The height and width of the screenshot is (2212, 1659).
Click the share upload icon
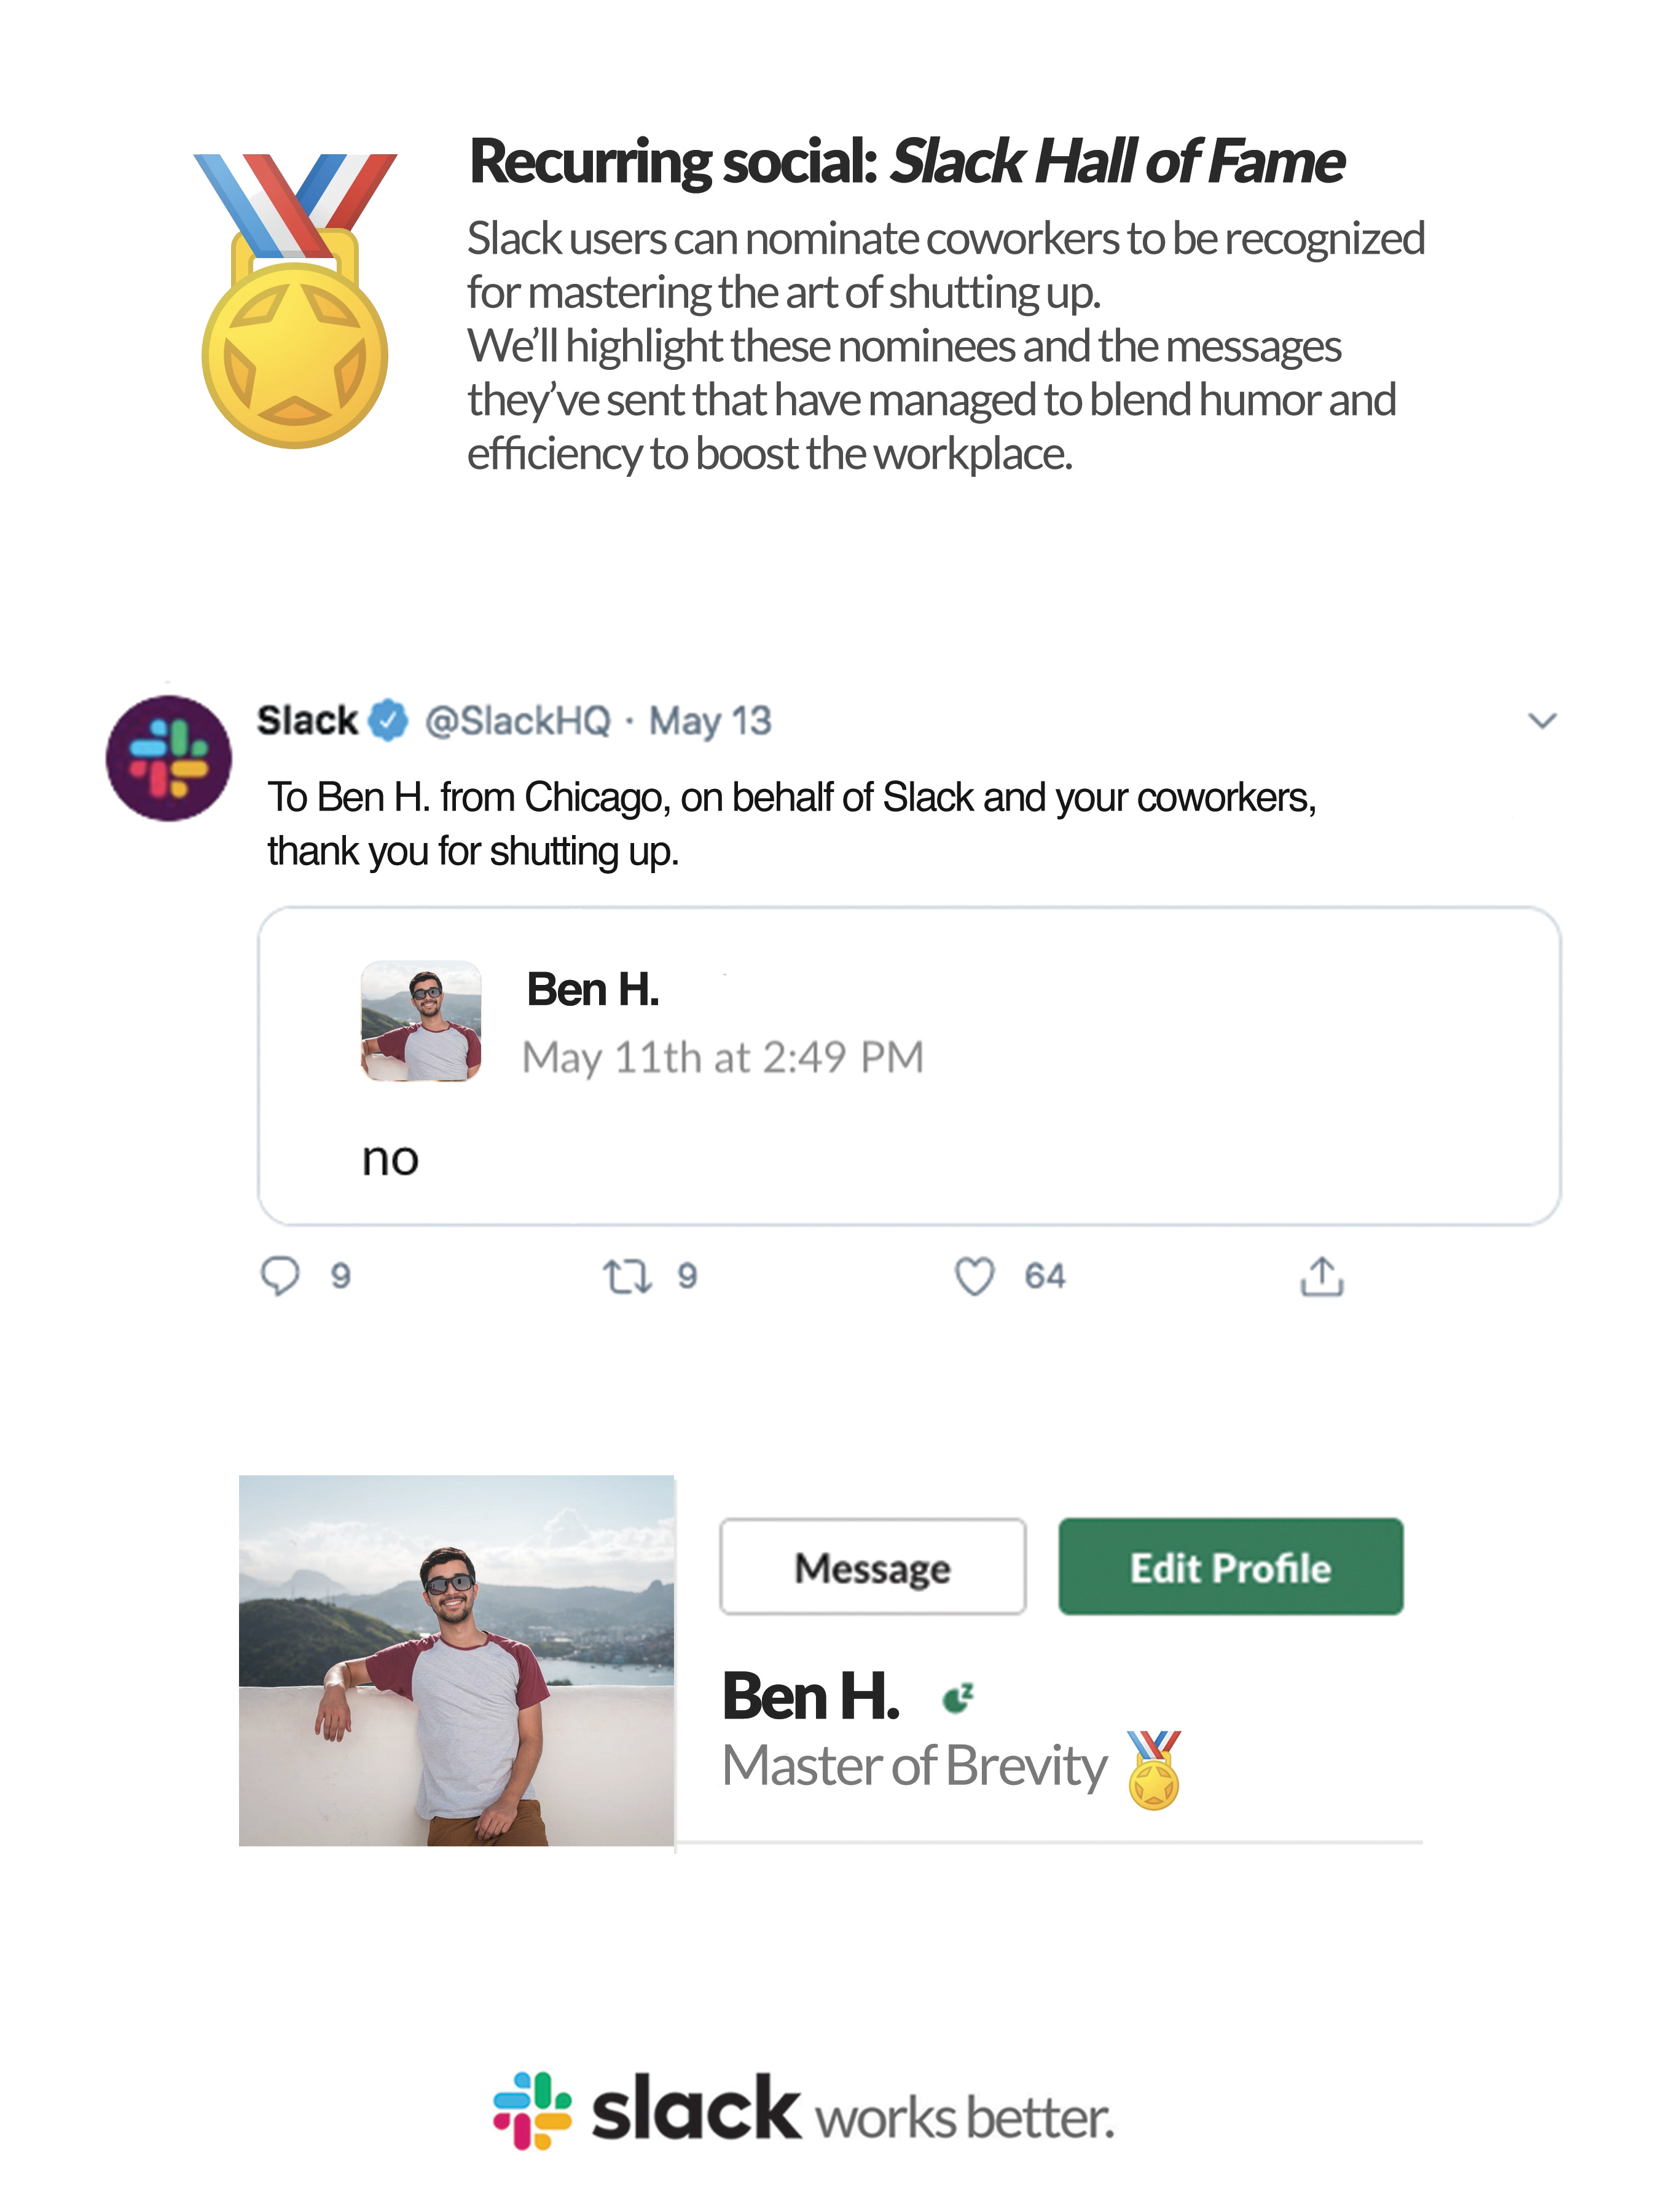coord(1321,1276)
